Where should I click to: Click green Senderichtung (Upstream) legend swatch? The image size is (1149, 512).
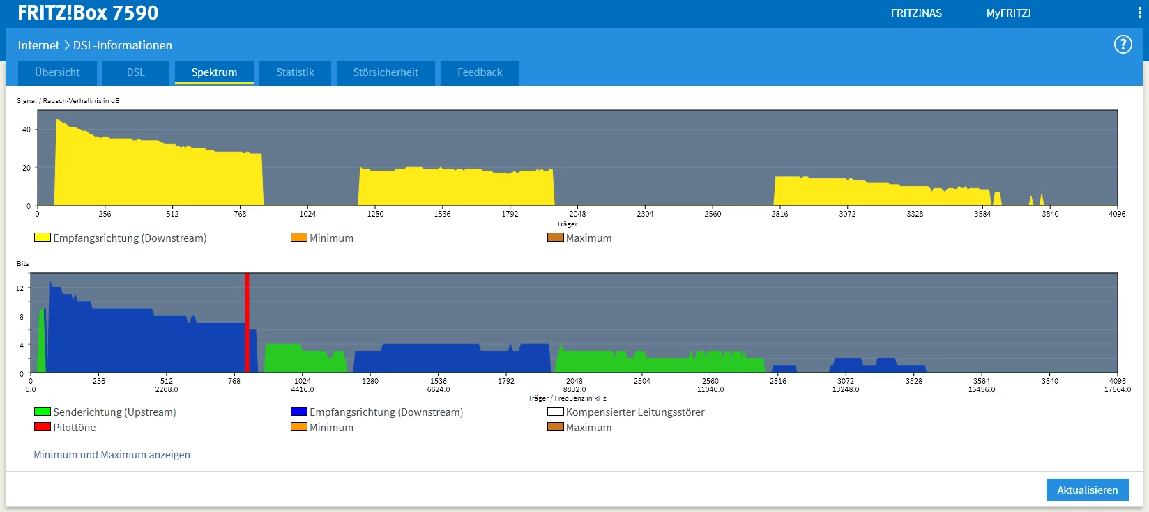click(42, 412)
